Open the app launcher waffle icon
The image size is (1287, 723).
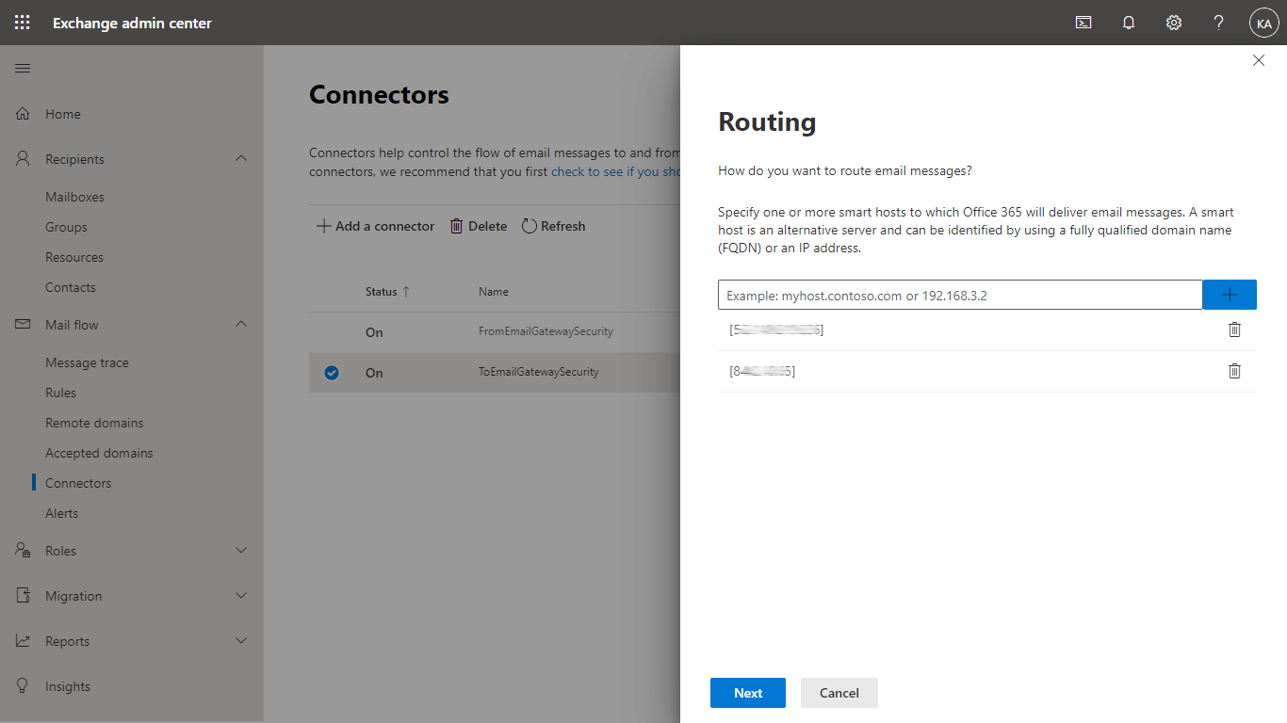tap(23, 23)
